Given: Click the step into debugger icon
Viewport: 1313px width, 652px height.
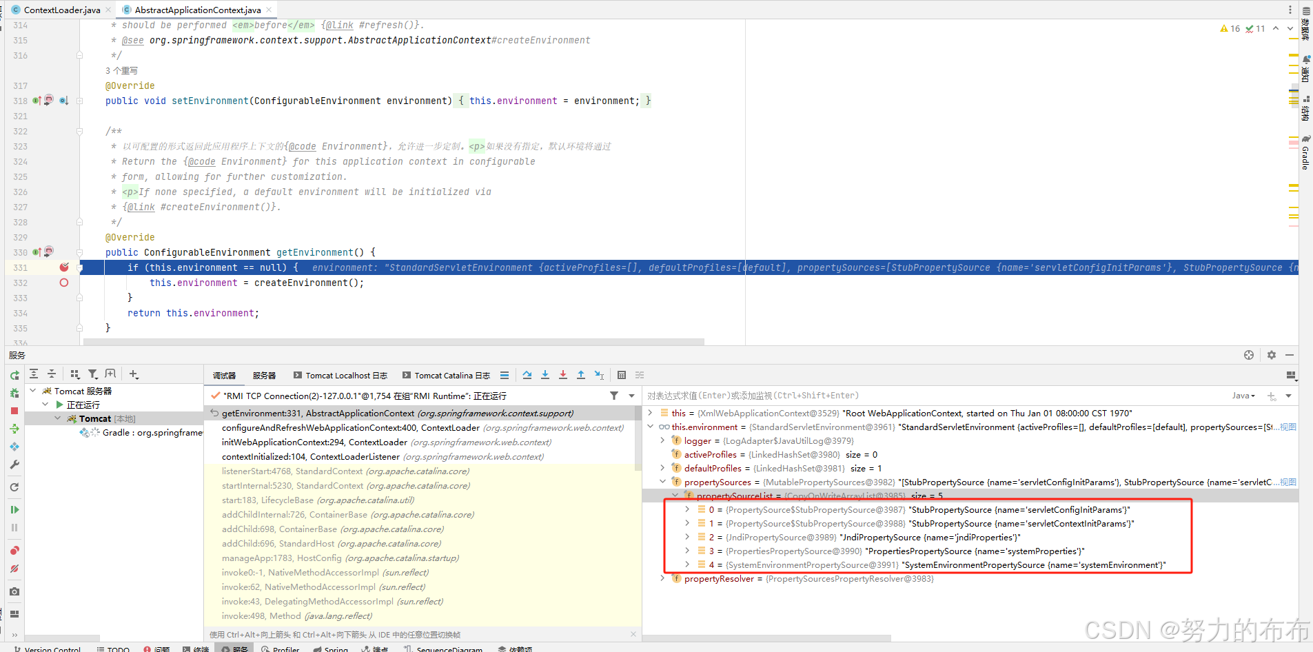Looking at the screenshot, I should point(545,375).
